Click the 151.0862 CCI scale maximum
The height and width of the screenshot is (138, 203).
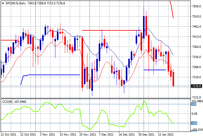point(197,101)
